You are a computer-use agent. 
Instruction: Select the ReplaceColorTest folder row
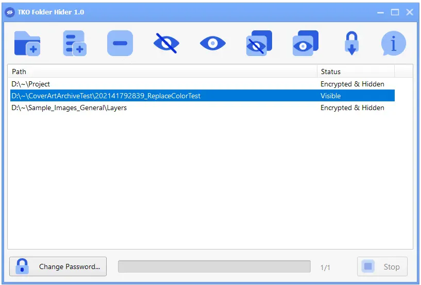(x=203, y=96)
